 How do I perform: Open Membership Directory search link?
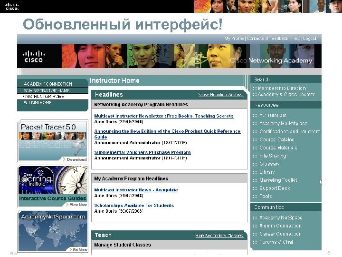coord(282,89)
